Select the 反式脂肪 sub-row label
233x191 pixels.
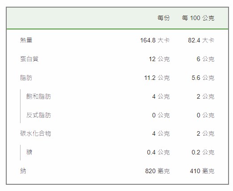point(38,115)
